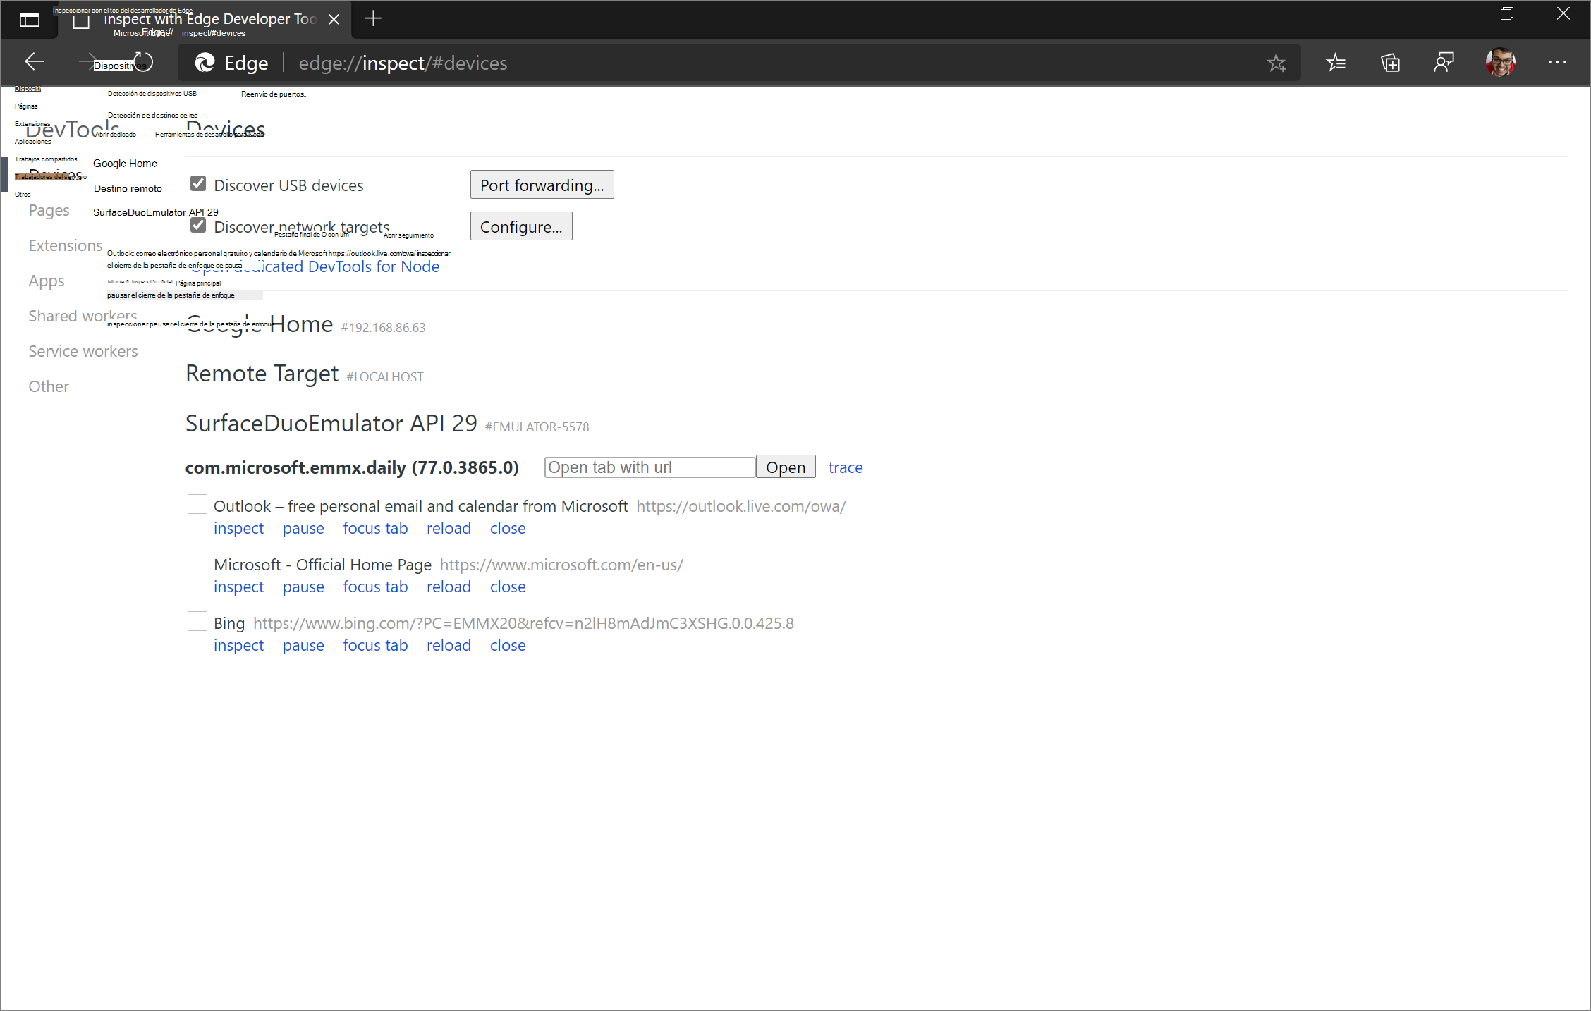Disable Discover USB devices
This screenshot has width=1591, height=1011.
[197, 183]
